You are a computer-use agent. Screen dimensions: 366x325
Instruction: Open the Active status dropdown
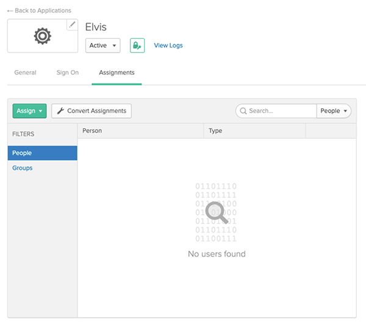(102, 46)
